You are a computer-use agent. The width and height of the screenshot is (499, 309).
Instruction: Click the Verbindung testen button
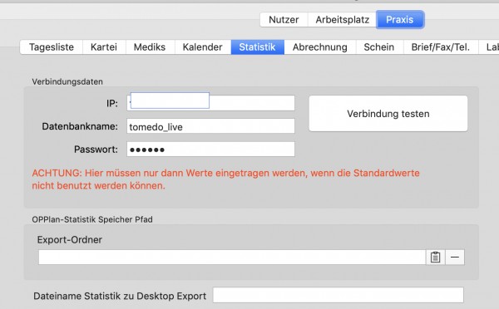388,114
